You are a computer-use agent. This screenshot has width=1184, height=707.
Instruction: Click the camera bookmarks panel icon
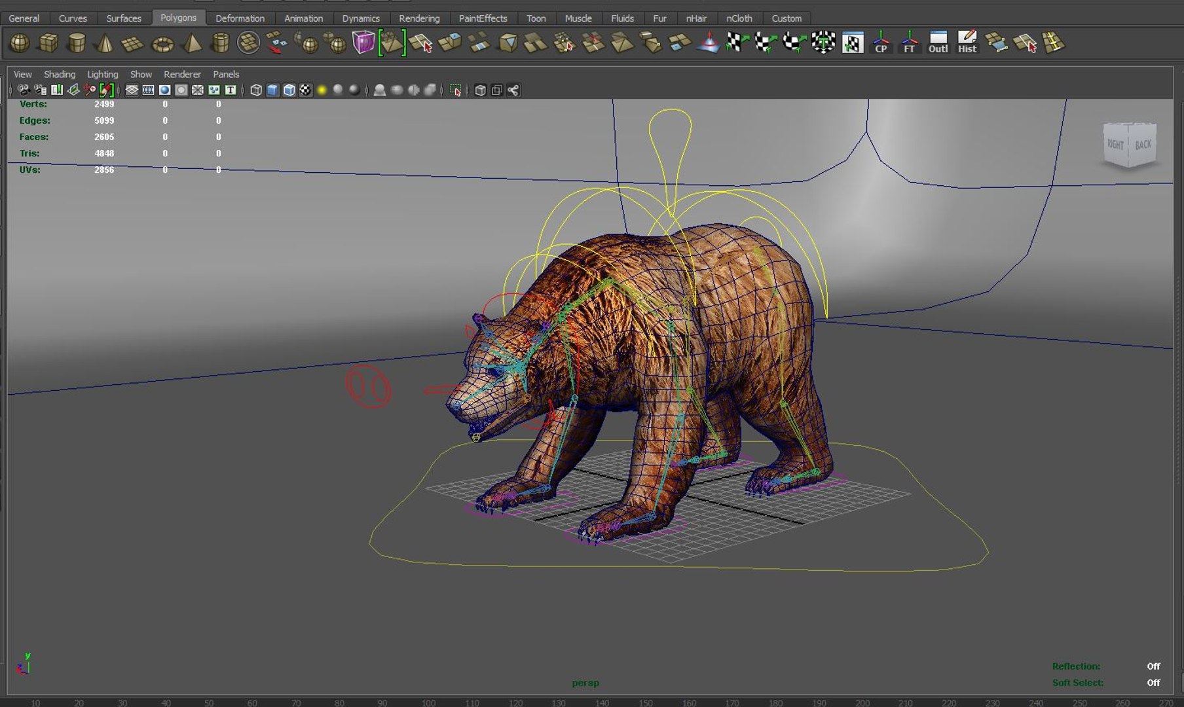(57, 90)
